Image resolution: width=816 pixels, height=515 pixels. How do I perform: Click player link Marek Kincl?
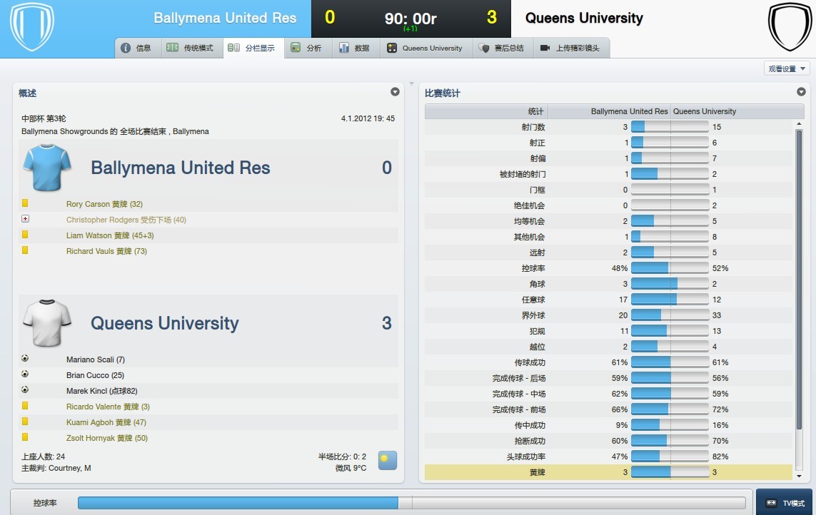click(86, 391)
